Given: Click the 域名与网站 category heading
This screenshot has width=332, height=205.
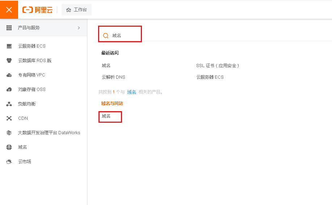Looking at the screenshot, I should pos(112,104).
